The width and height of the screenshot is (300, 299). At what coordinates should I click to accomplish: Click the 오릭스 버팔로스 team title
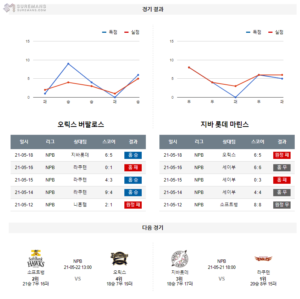(81, 124)
